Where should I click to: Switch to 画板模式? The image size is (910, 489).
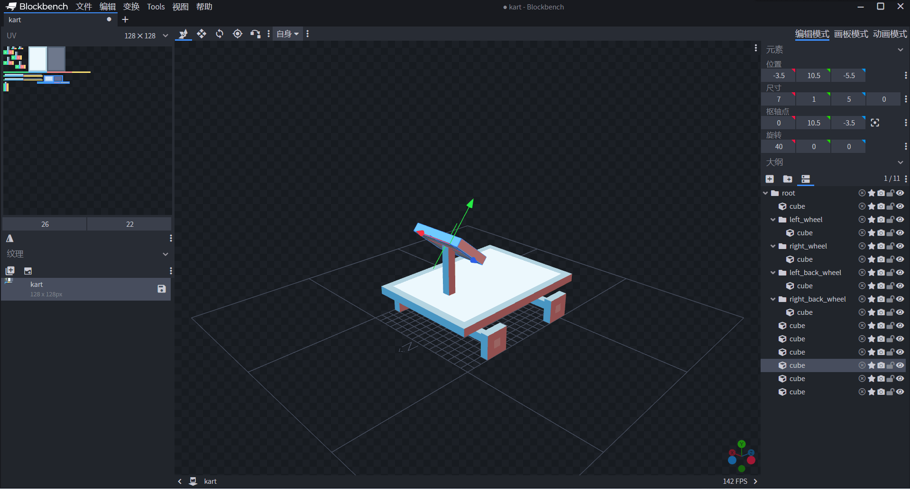pyautogui.click(x=851, y=34)
